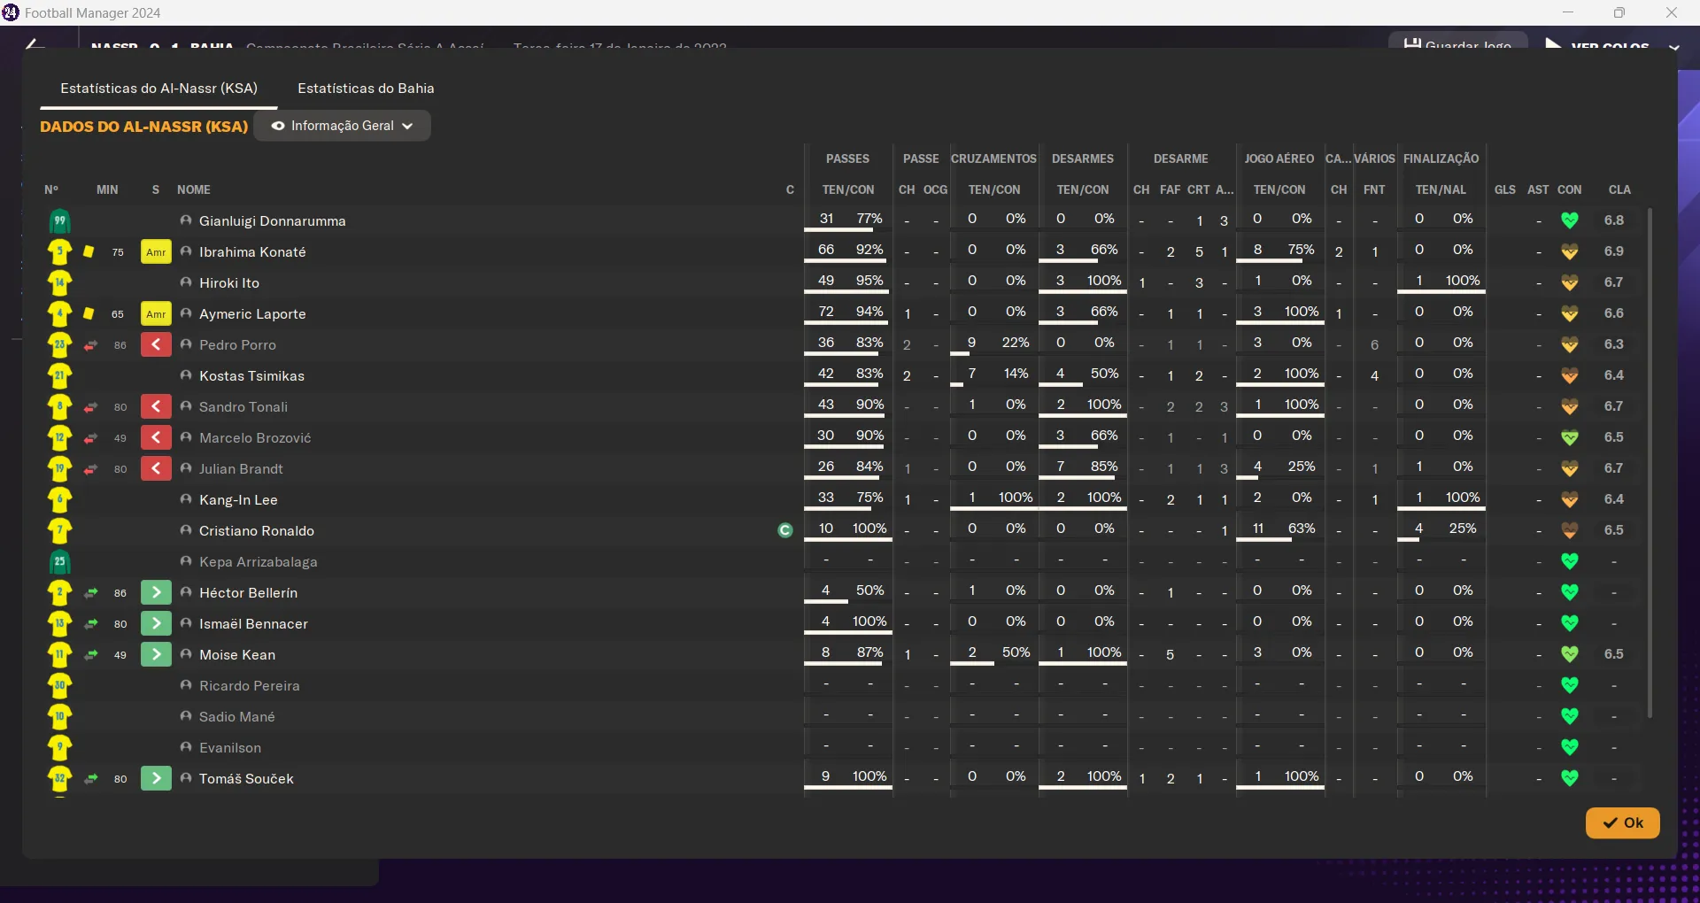The image size is (1700, 903).
Task: Click the FINALIZAÇÃO group header
Action: click(x=1441, y=158)
